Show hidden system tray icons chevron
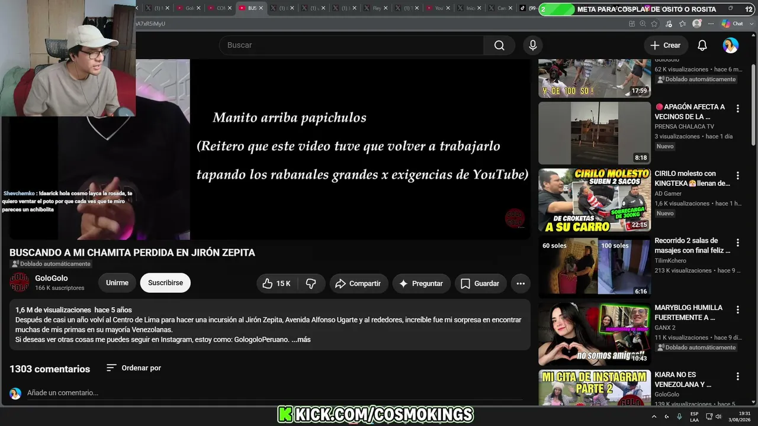This screenshot has height=426, width=758. coord(656,417)
